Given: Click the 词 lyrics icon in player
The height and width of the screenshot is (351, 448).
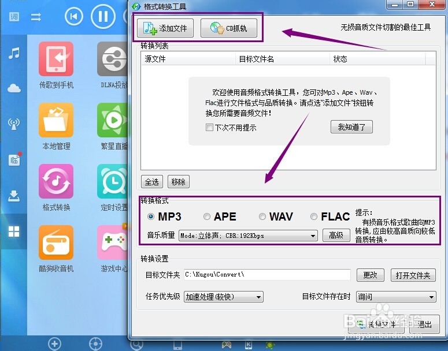Looking at the screenshot, I should pyautogui.click(x=14, y=17).
